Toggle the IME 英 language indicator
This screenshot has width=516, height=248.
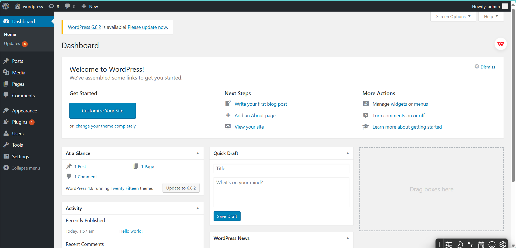coord(449,244)
